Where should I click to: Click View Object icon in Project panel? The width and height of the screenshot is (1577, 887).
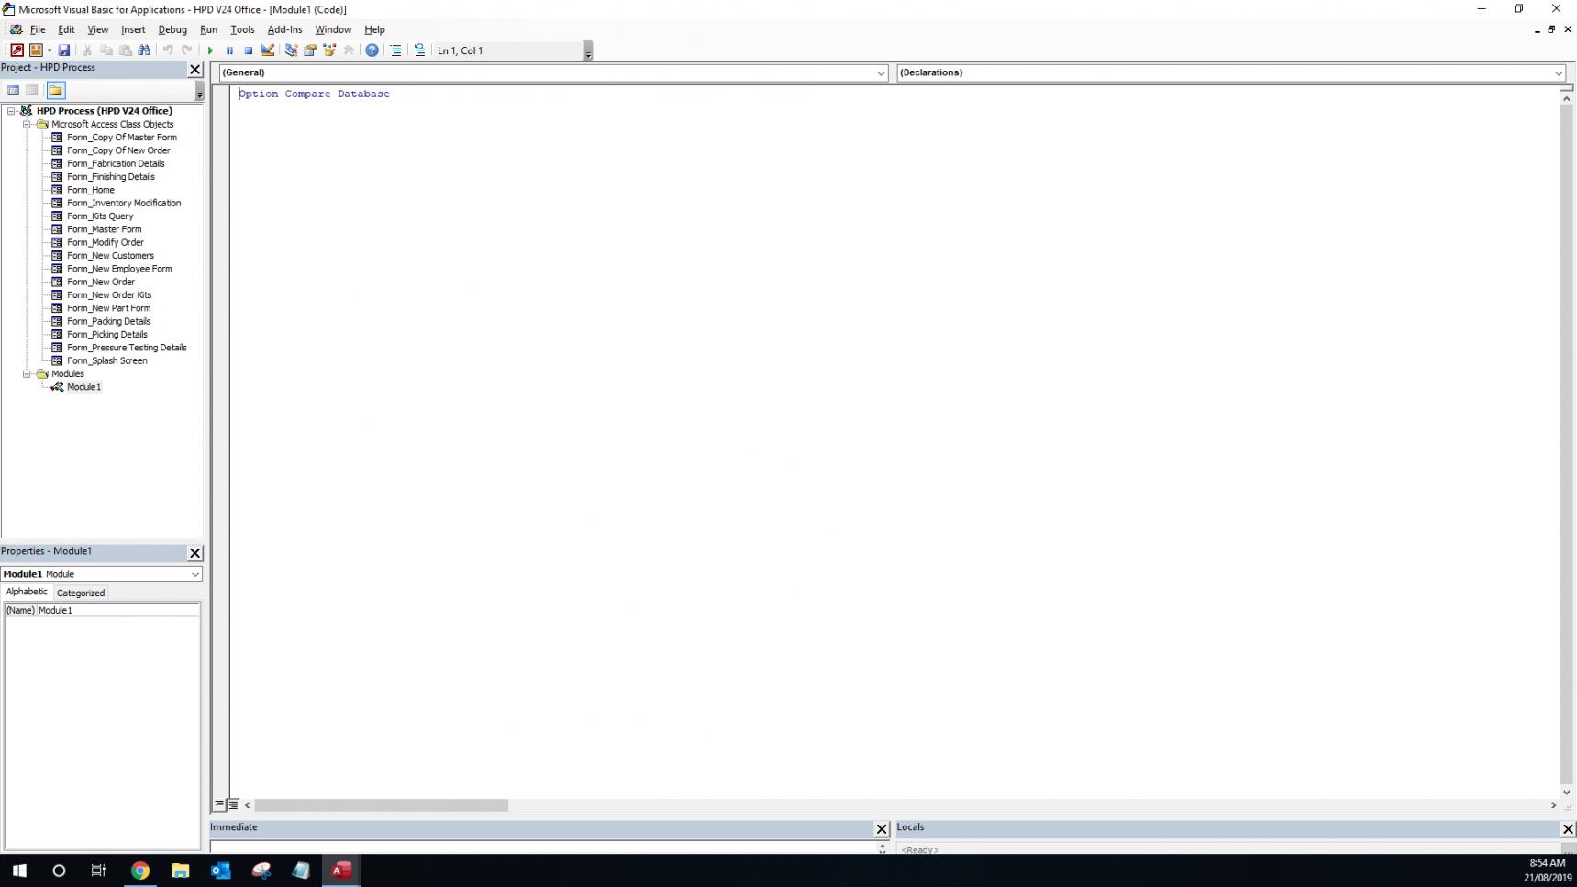[x=32, y=90]
